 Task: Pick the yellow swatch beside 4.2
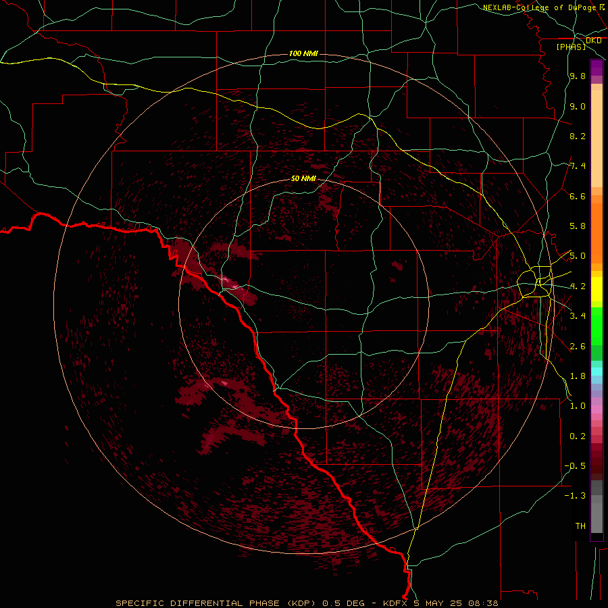(597, 289)
